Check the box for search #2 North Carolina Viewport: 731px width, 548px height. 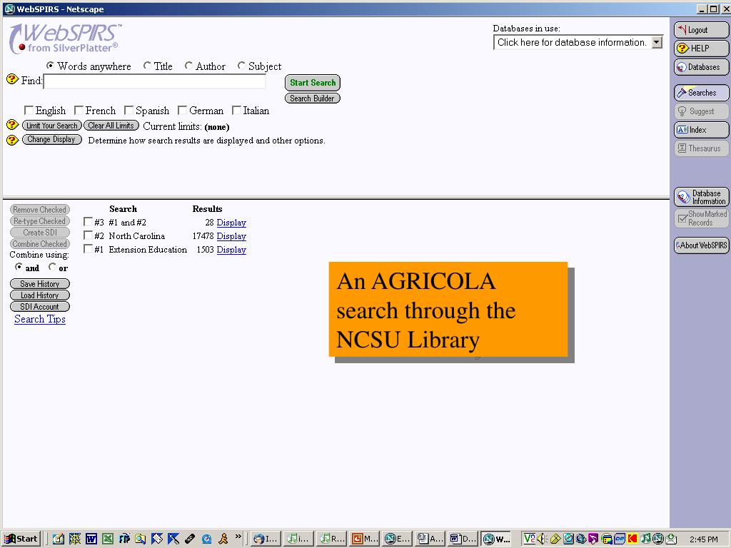[88, 235]
